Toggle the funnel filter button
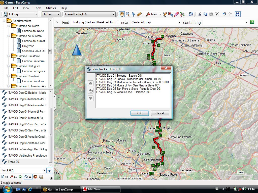Screen dimensions: 258x193 [x=49, y=171]
